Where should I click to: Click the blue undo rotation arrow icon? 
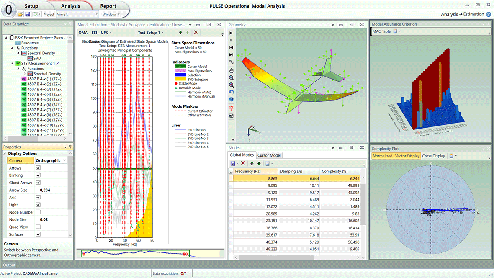(x=231, y=92)
